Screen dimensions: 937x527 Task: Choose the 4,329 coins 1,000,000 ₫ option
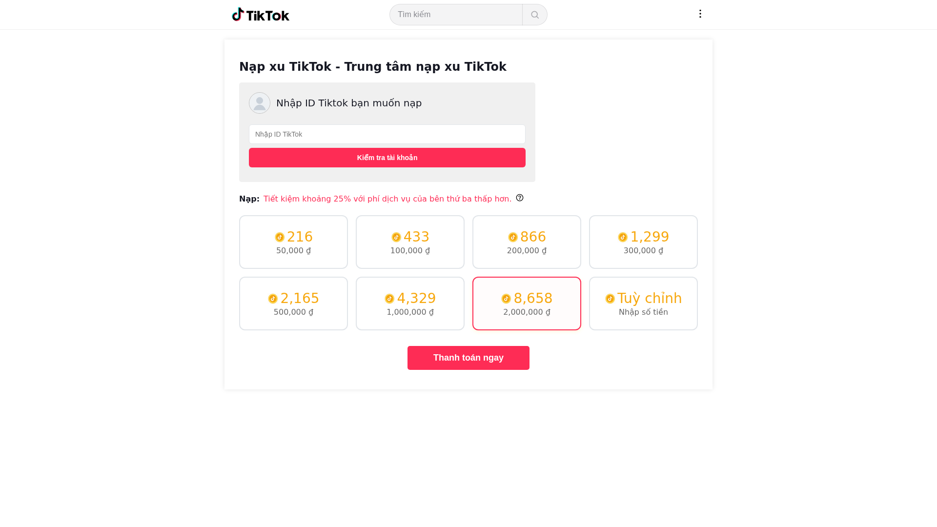pos(410,304)
